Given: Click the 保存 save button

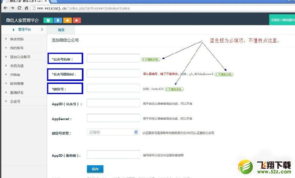Looking at the screenshot, I should pyautogui.click(x=95, y=169).
